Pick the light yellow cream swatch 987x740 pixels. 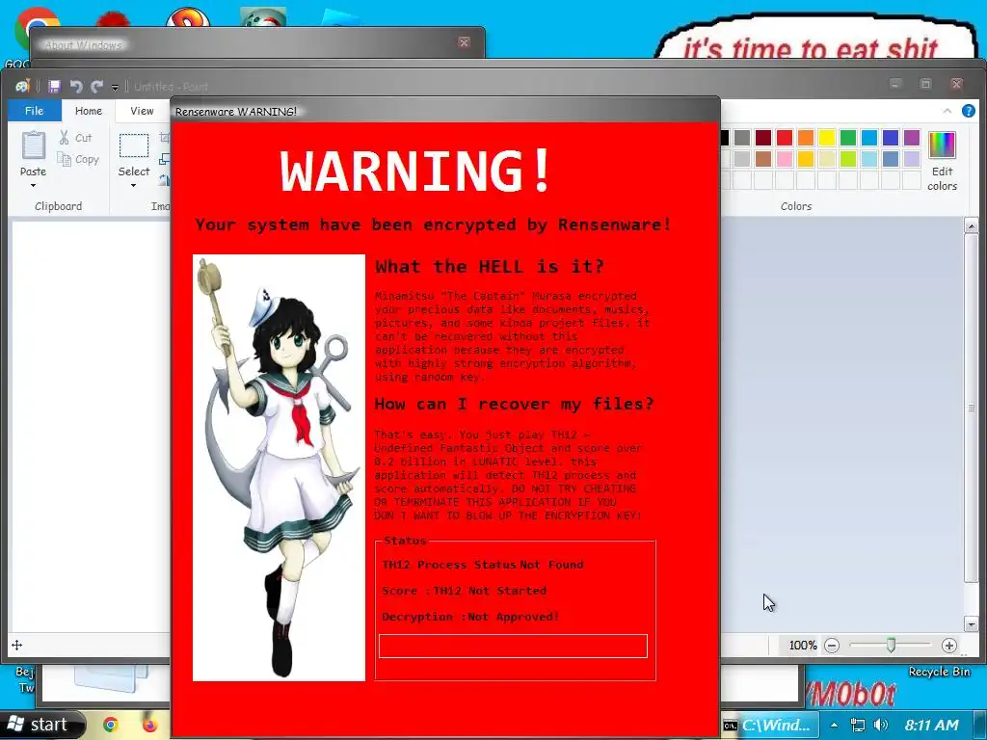[827, 159]
